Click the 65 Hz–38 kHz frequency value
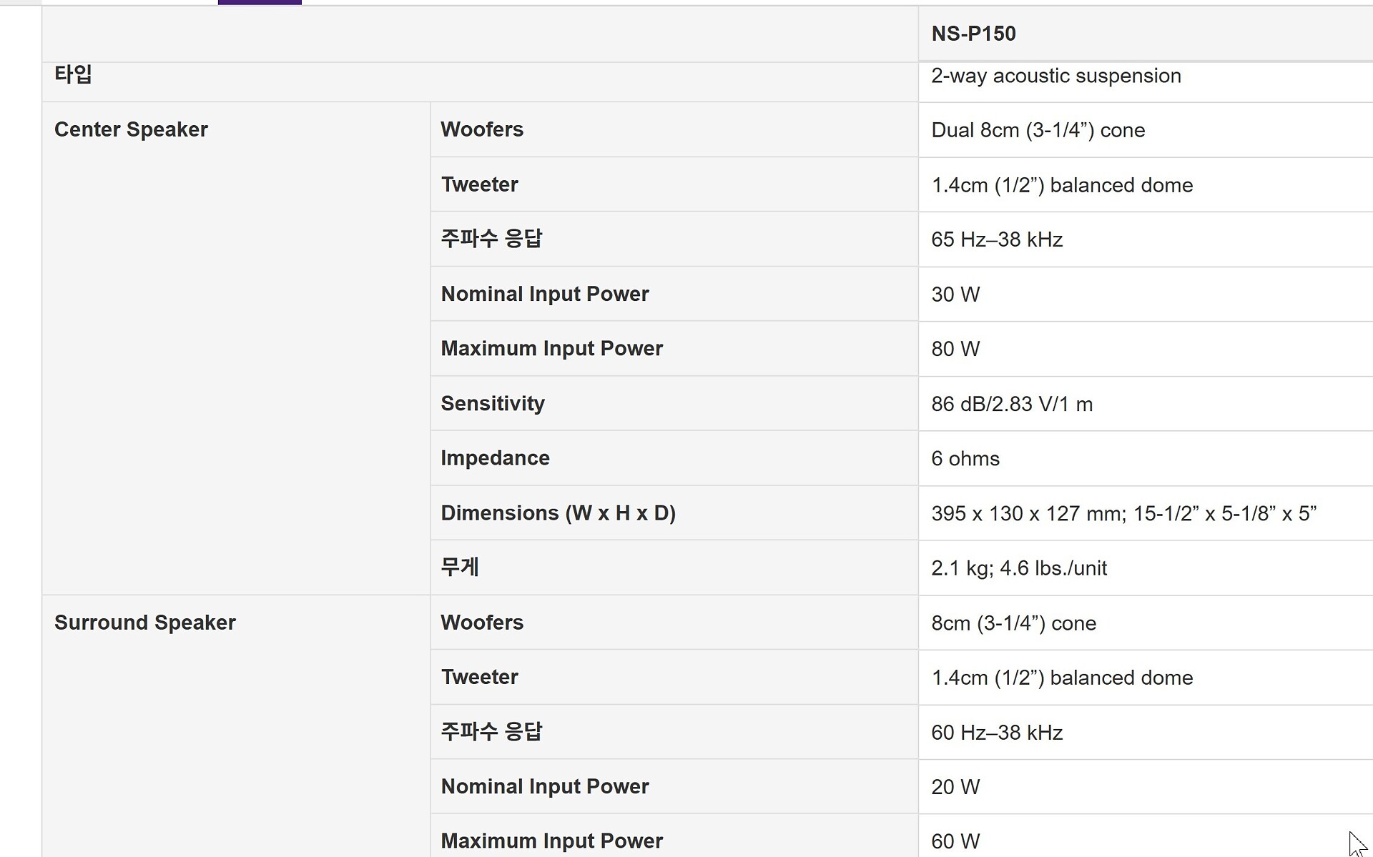This screenshot has width=1373, height=857. pos(996,239)
